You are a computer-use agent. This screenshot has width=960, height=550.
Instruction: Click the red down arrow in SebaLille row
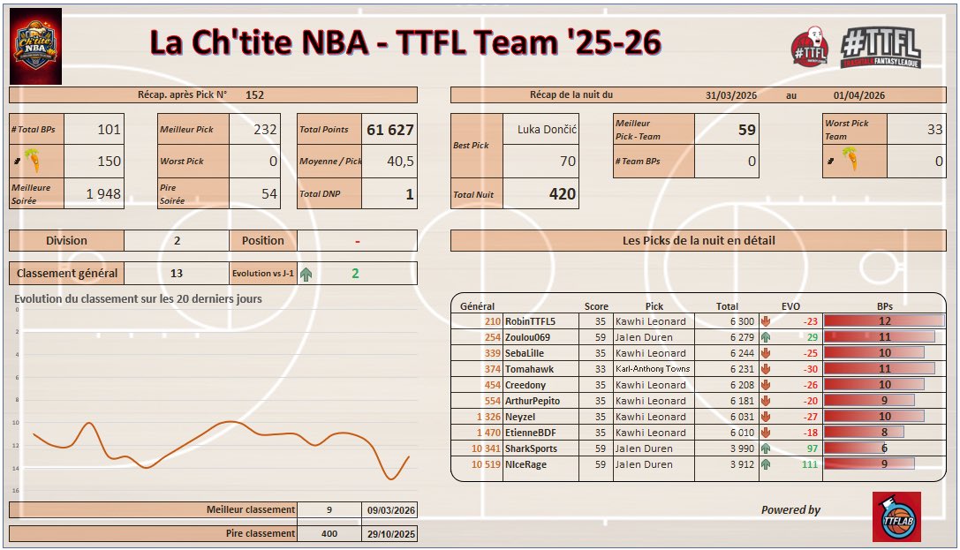[766, 353]
